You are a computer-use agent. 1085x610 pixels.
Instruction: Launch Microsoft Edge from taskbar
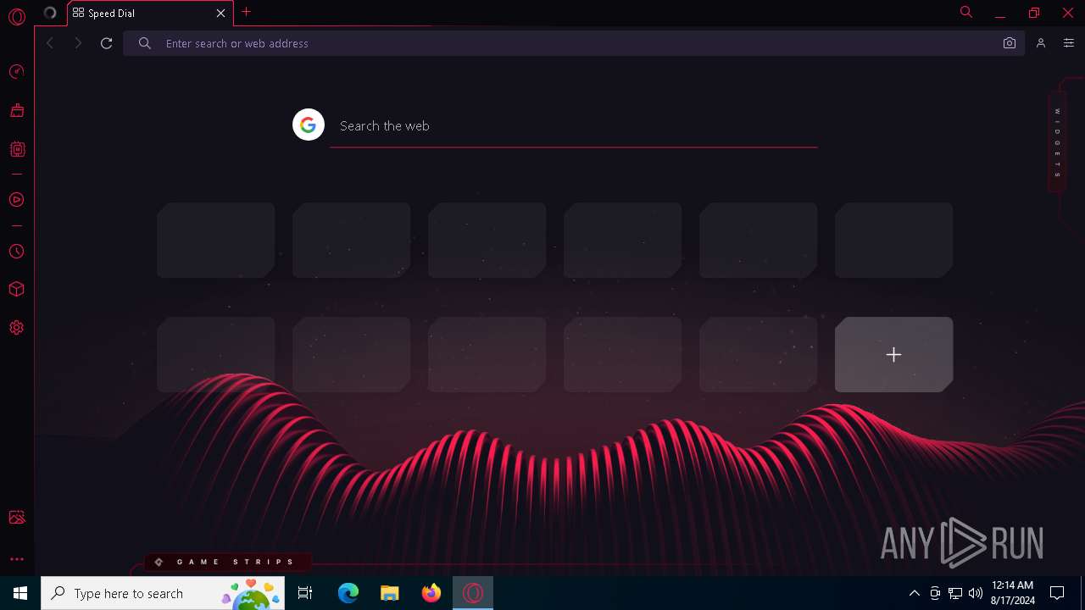348,593
